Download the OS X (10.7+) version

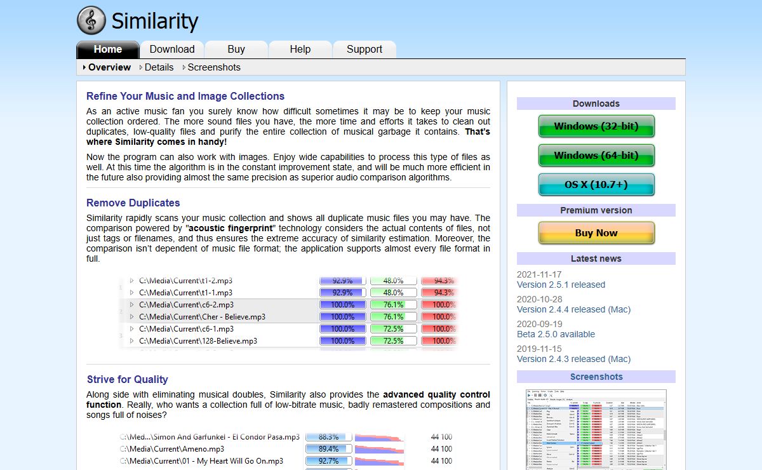point(596,185)
